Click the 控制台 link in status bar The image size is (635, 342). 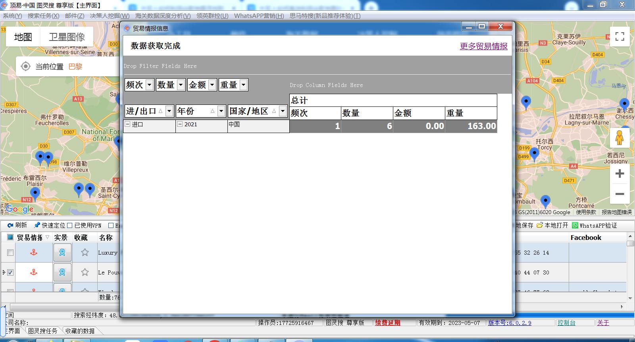566,323
